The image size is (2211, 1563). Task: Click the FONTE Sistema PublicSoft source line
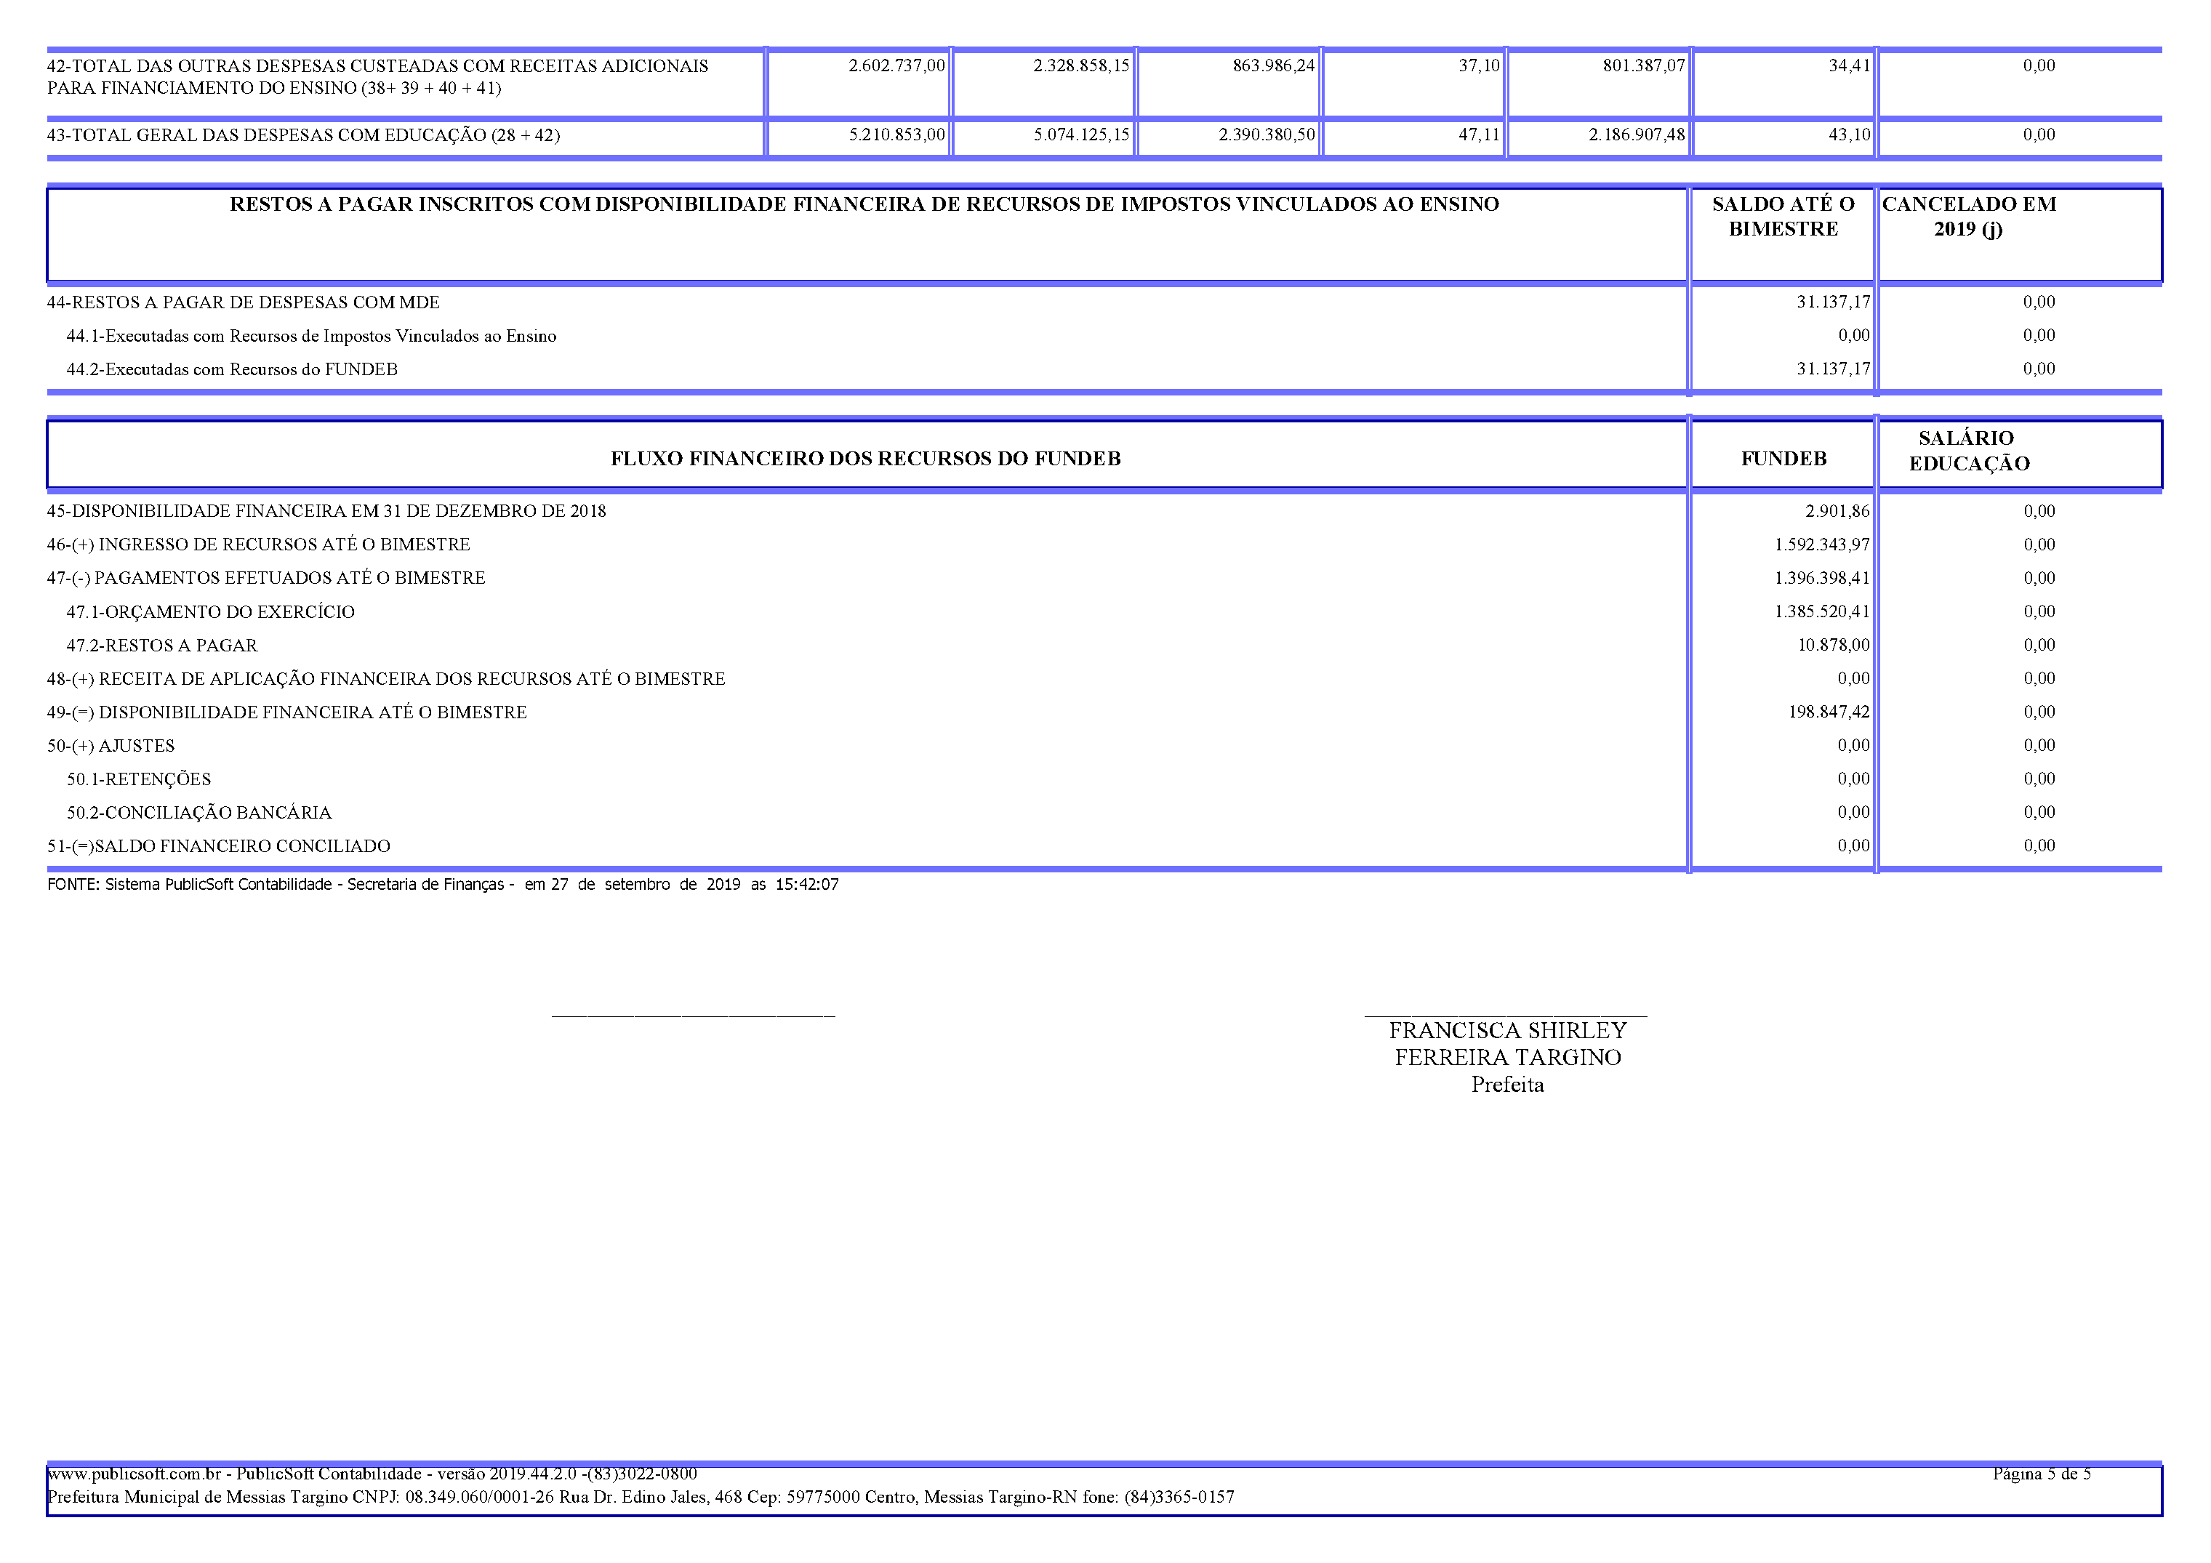442,884
